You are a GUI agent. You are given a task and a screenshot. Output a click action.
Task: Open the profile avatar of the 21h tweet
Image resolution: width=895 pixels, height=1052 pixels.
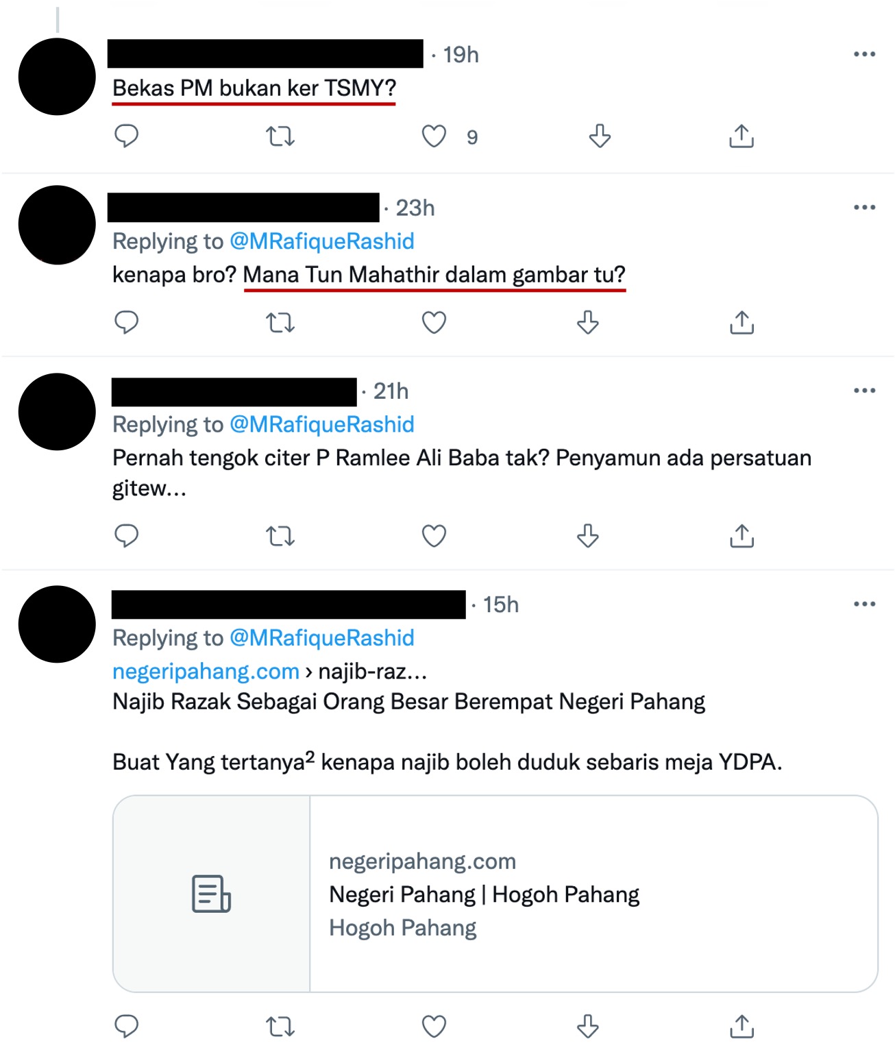pyautogui.click(x=57, y=412)
